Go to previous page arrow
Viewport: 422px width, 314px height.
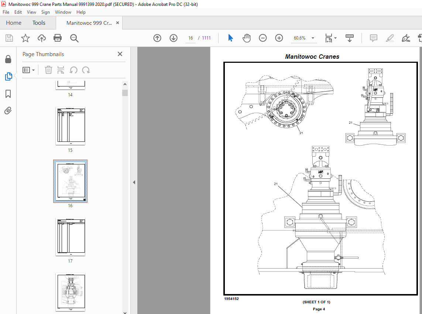[x=157, y=38]
